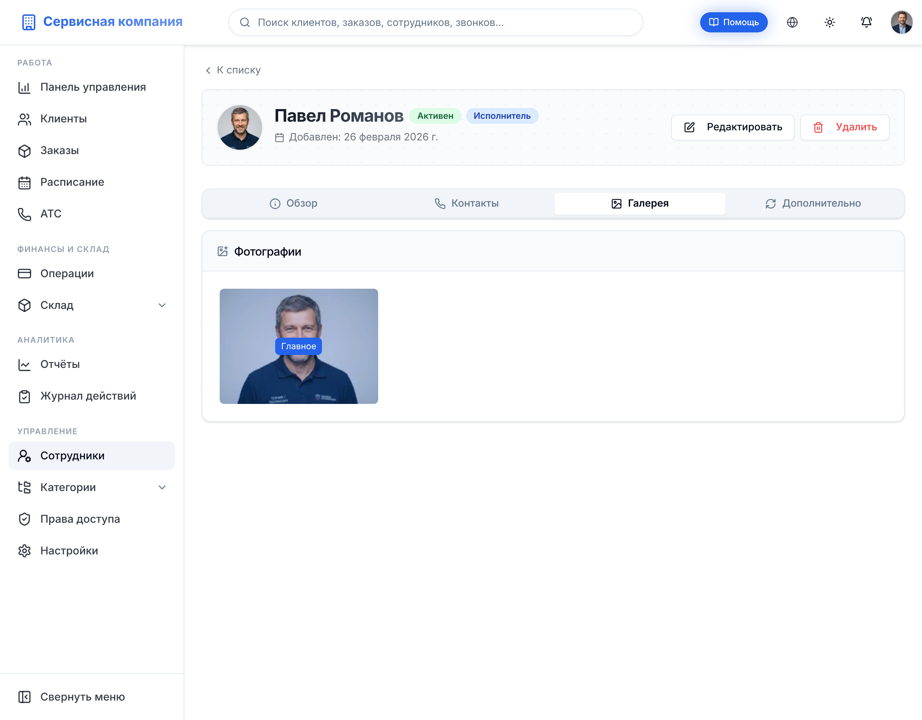Open the Дополнительно tab
Image resolution: width=922 pixels, height=720 pixels.
813,203
